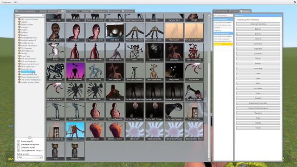Select the yellow-highlighted Очистка list entry
The width and height of the screenshot is (297, 167).
(x=223, y=44)
